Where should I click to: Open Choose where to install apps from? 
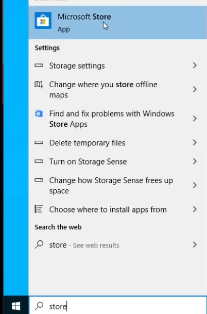[x=118, y=209]
